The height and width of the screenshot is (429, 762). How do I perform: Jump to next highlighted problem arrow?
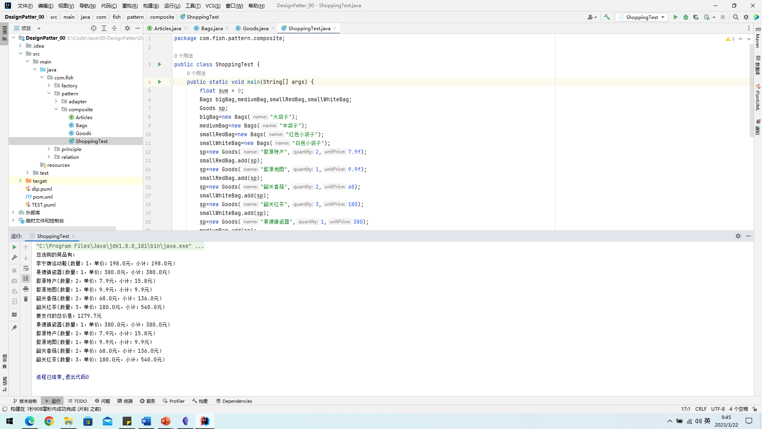point(749,39)
